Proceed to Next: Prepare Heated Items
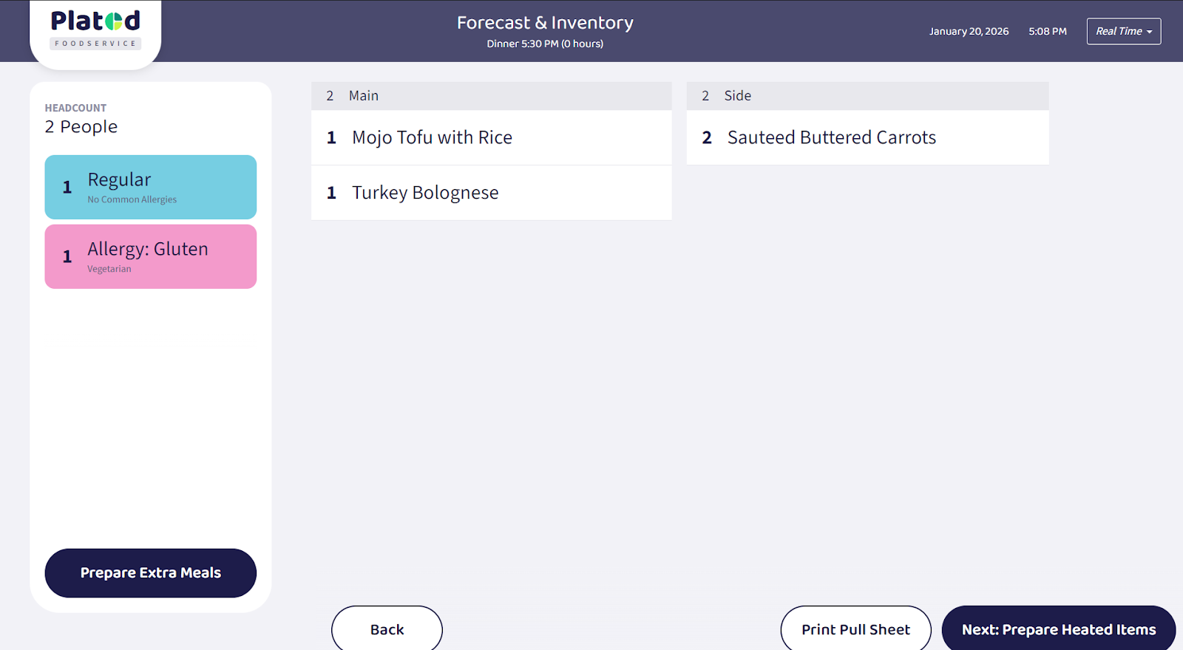This screenshot has width=1183, height=650. (1058, 629)
